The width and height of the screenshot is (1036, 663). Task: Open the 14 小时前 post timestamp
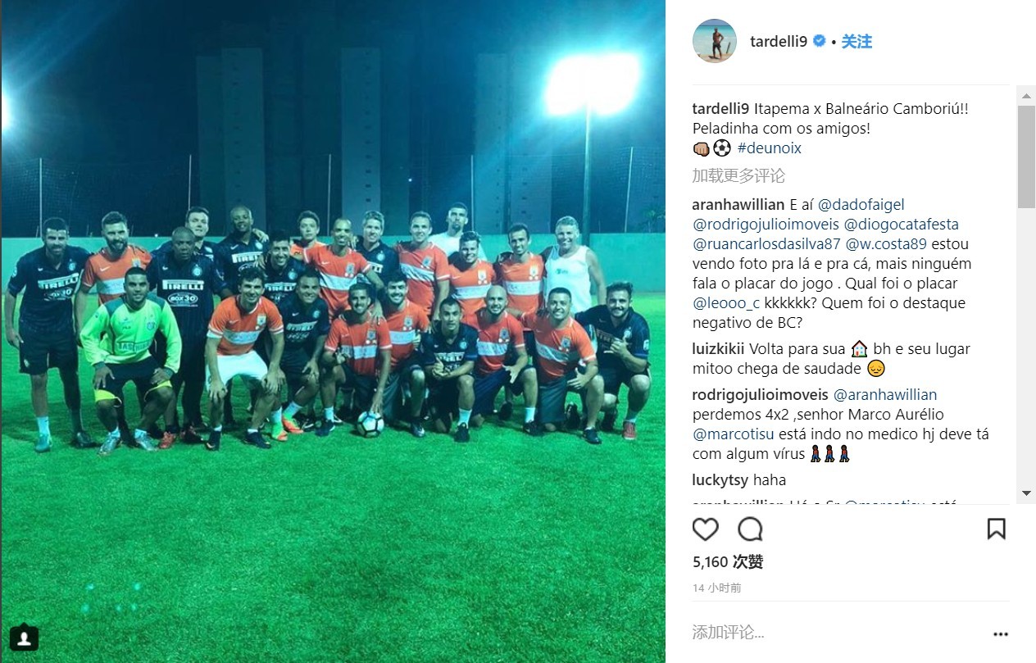pyautogui.click(x=717, y=588)
